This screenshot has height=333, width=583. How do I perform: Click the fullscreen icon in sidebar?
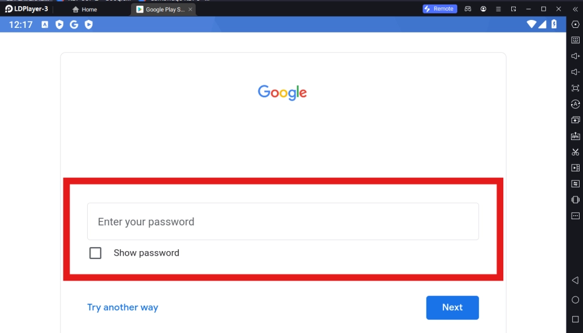[575, 88]
